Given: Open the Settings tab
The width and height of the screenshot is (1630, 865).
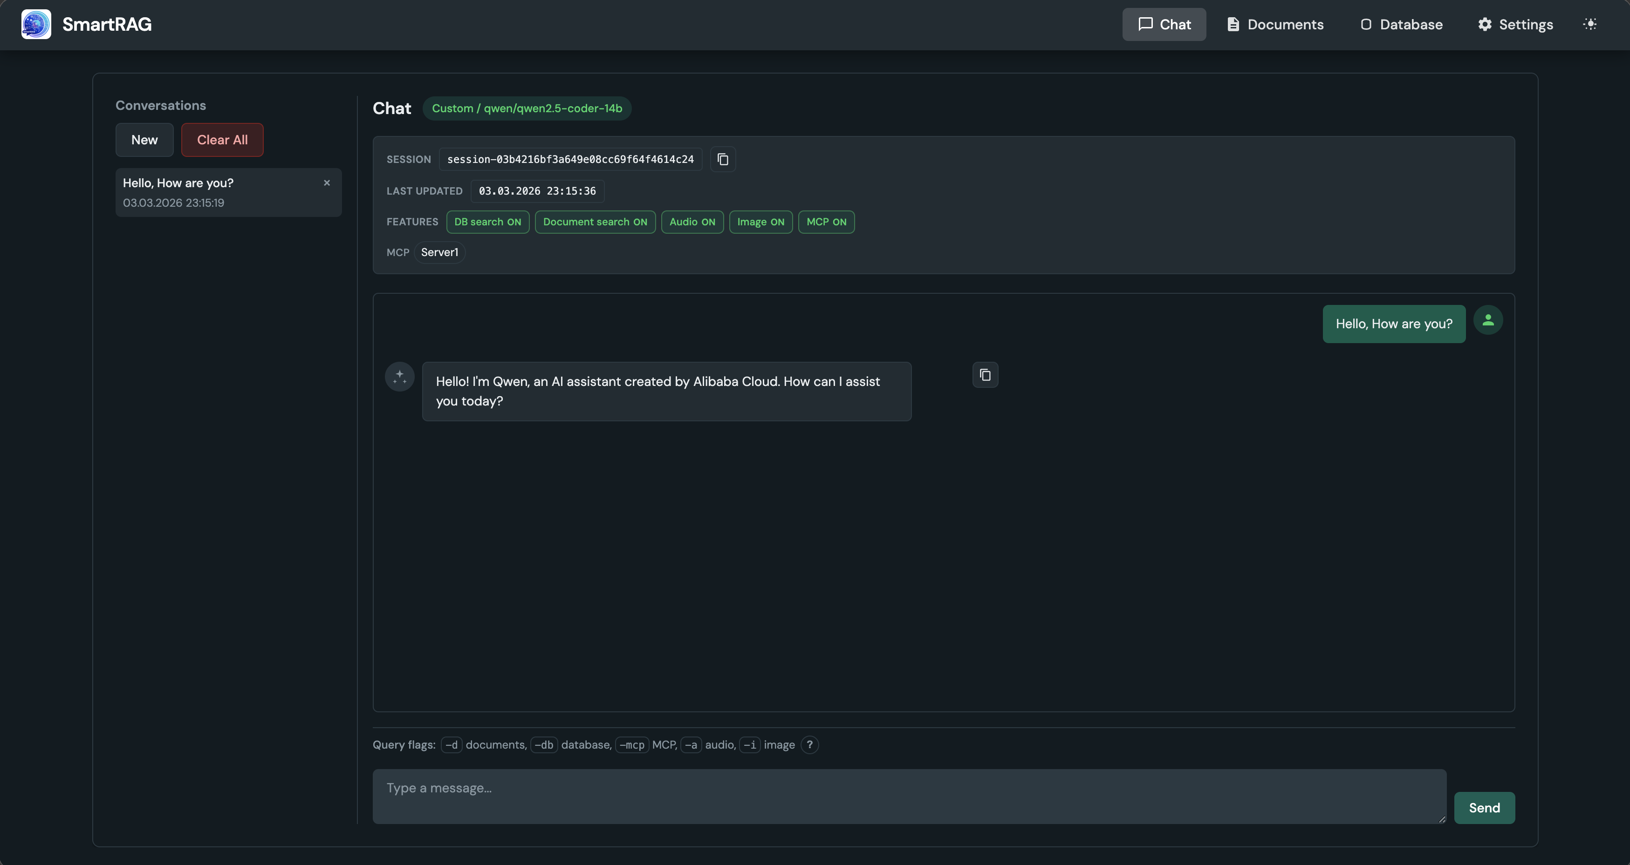Looking at the screenshot, I should 1515,25.
